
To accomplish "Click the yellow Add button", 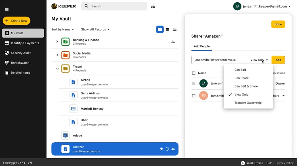I will coord(278,60).
